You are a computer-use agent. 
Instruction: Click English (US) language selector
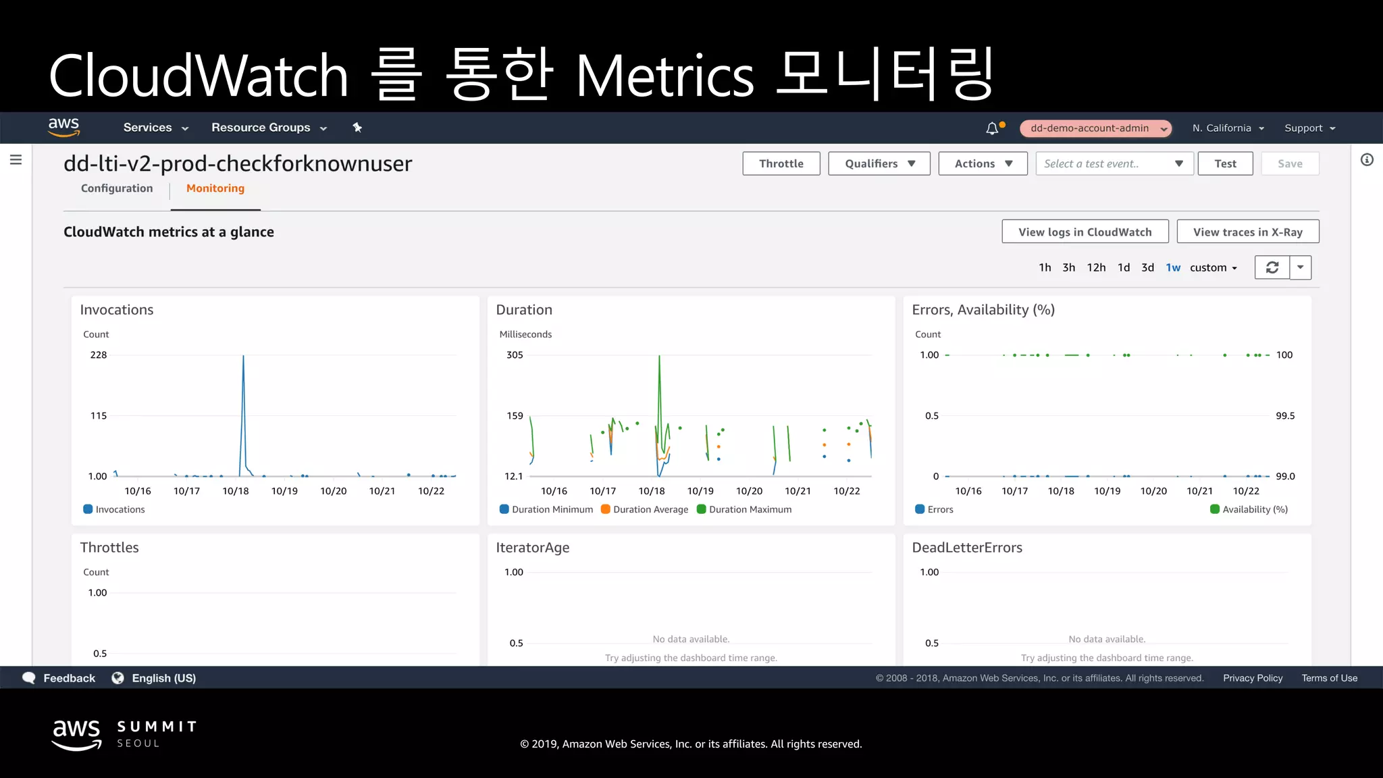[163, 678]
